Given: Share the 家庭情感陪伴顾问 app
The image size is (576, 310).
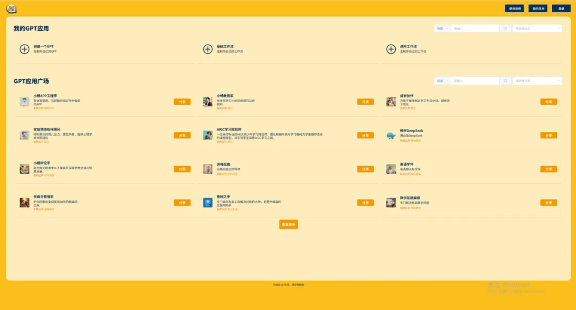Looking at the screenshot, I should 182,135.
